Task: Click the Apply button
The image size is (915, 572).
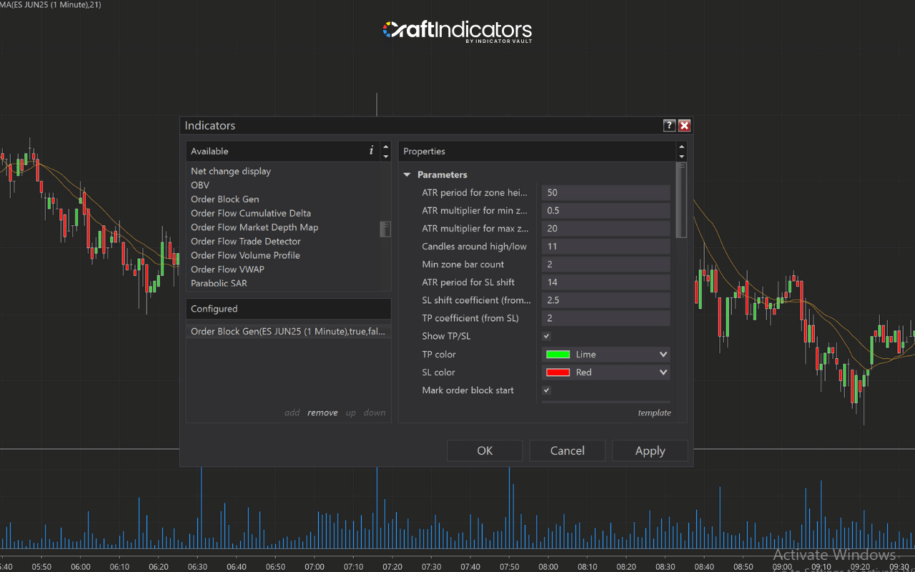Action: [x=649, y=450]
